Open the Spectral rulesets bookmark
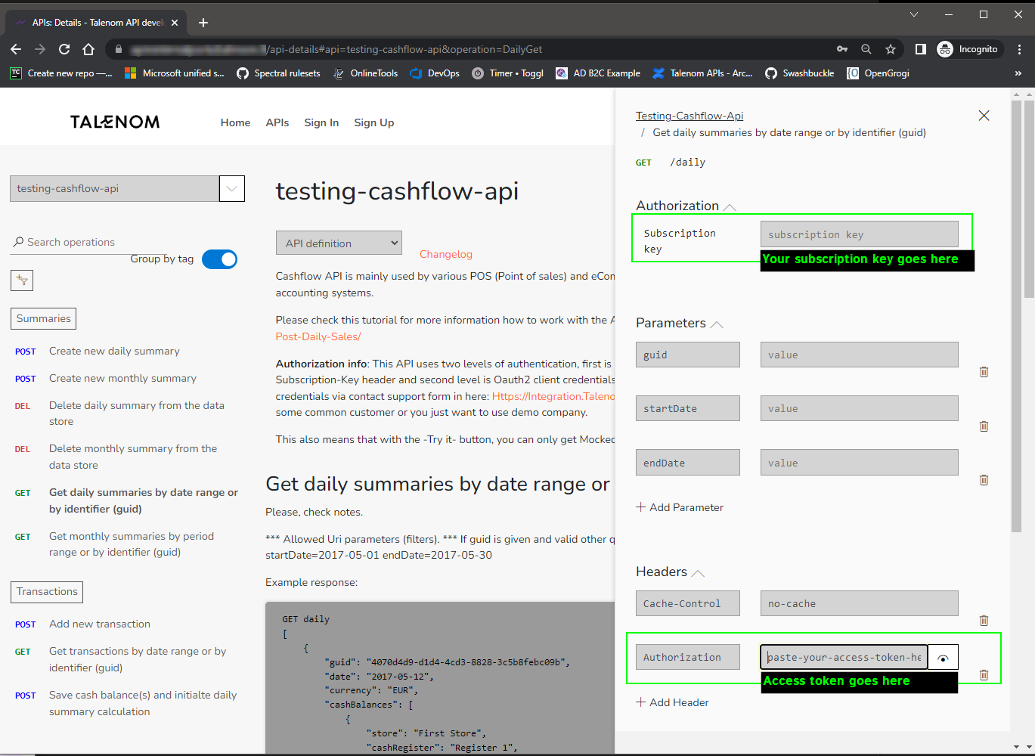This screenshot has width=1035, height=756. coord(278,73)
